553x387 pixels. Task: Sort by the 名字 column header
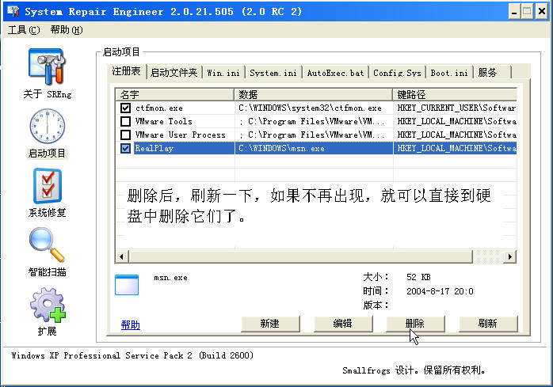pyautogui.click(x=174, y=94)
